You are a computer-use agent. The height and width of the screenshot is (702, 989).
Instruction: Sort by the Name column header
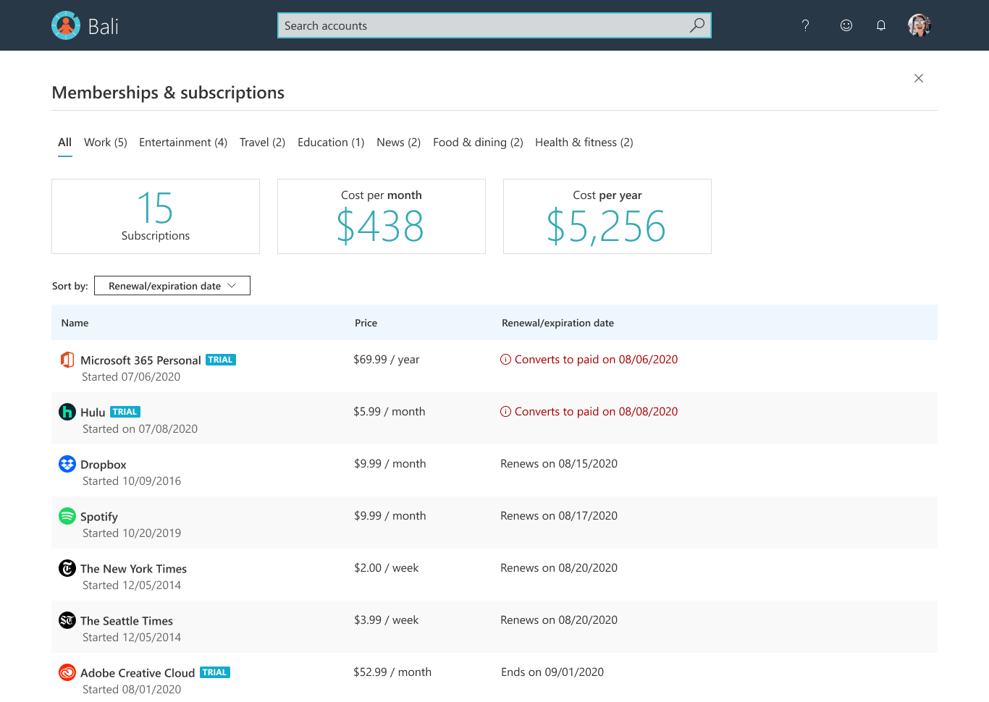pos(75,323)
